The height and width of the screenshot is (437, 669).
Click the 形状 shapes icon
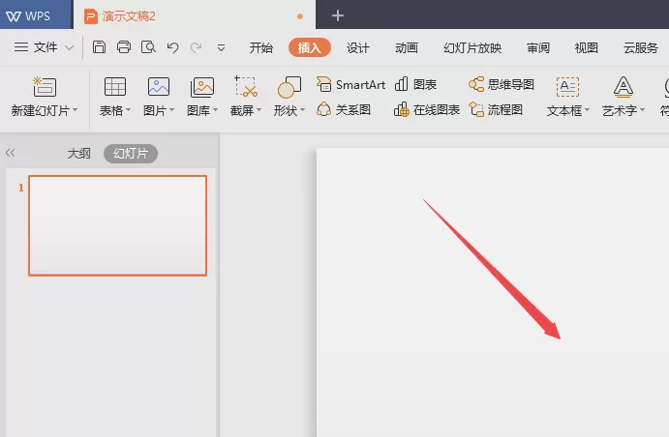click(289, 87)
